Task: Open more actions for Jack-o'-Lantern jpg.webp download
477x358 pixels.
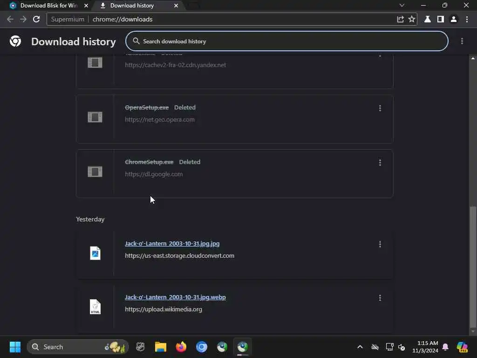Action: pos(380,298)
